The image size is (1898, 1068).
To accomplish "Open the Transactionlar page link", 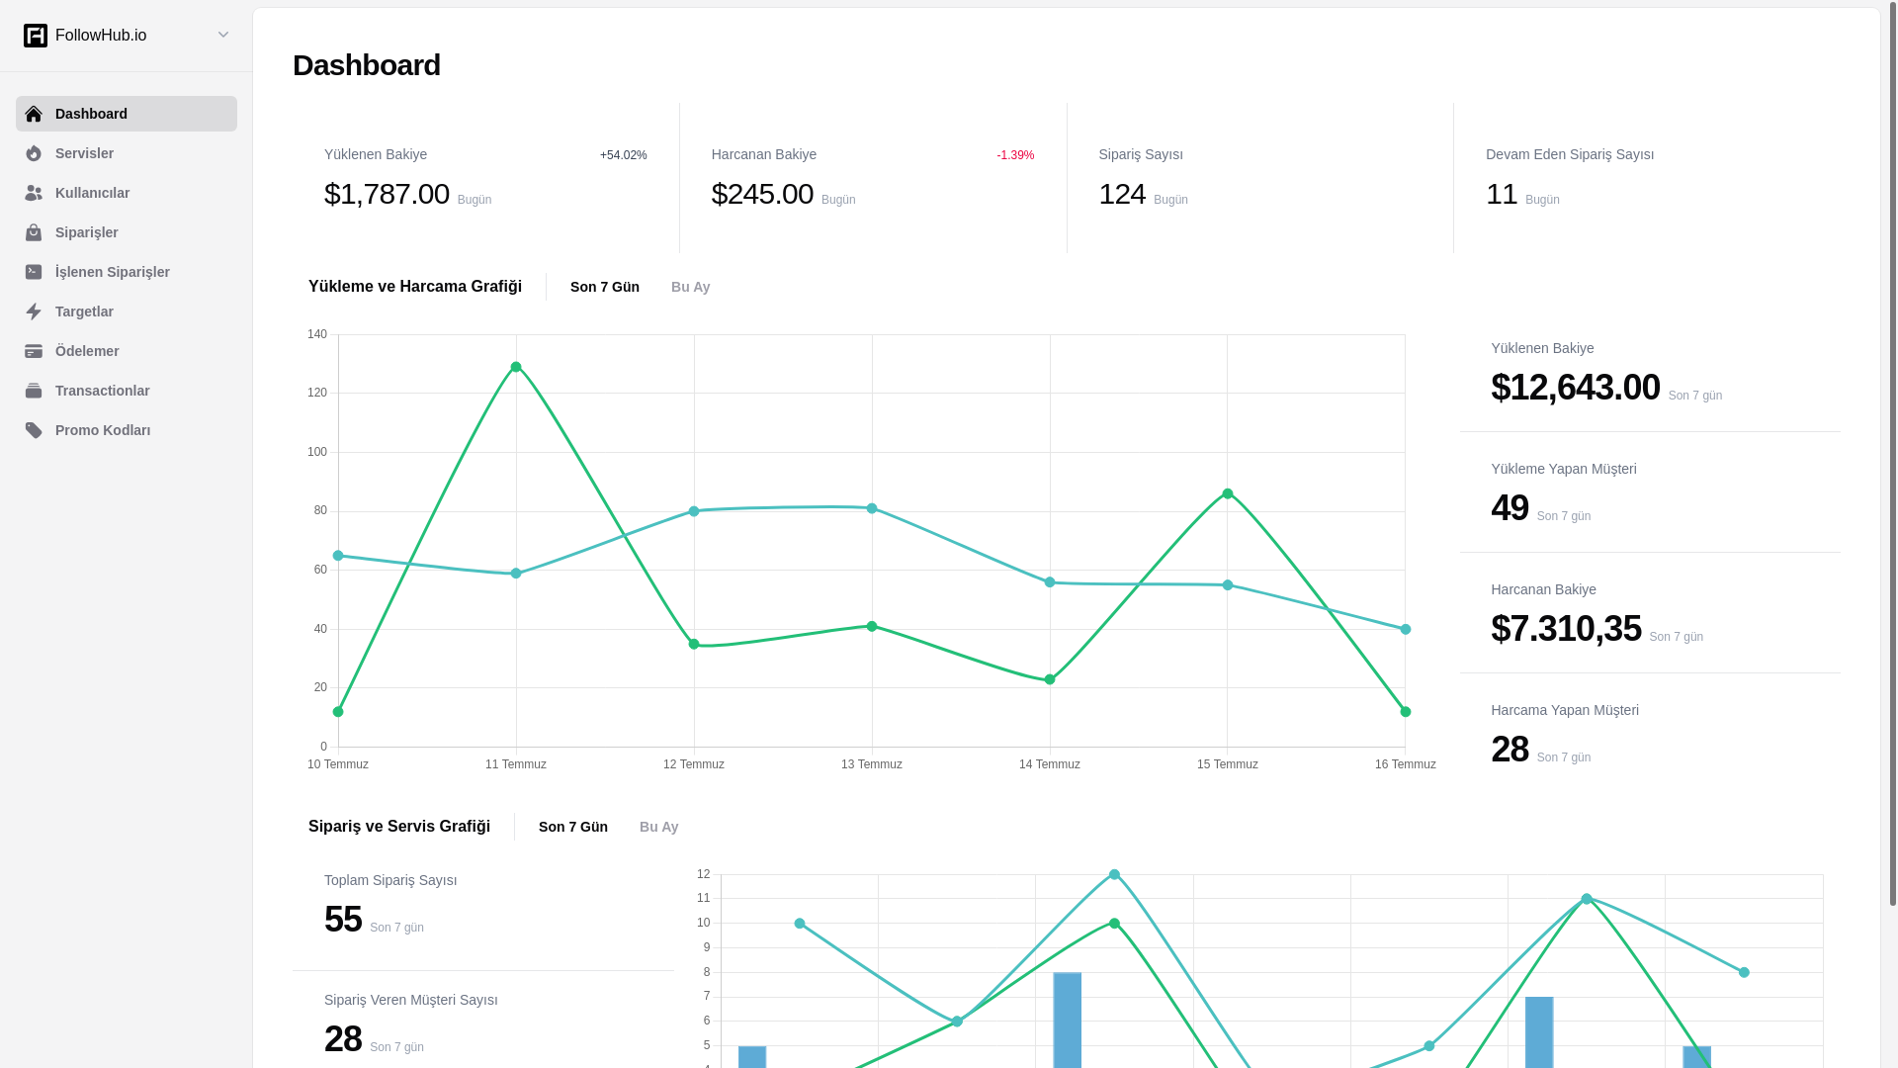I will [127, 391].
